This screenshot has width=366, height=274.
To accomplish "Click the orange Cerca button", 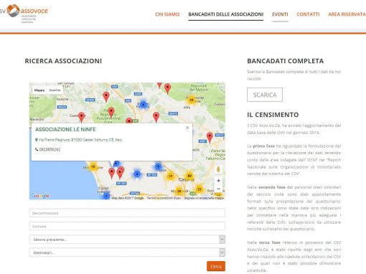I will [x=216, y=266].
